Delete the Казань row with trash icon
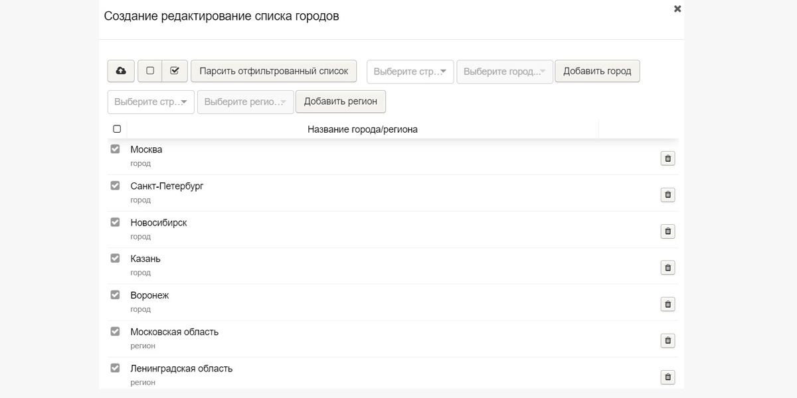797x398 pixels. pyautogui.click(x=667, y=268)
